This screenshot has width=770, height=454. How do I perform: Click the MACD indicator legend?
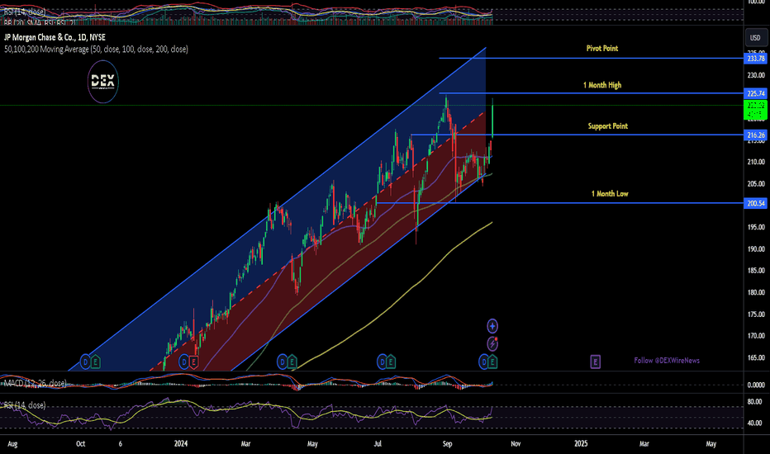[x=35, y=383]
